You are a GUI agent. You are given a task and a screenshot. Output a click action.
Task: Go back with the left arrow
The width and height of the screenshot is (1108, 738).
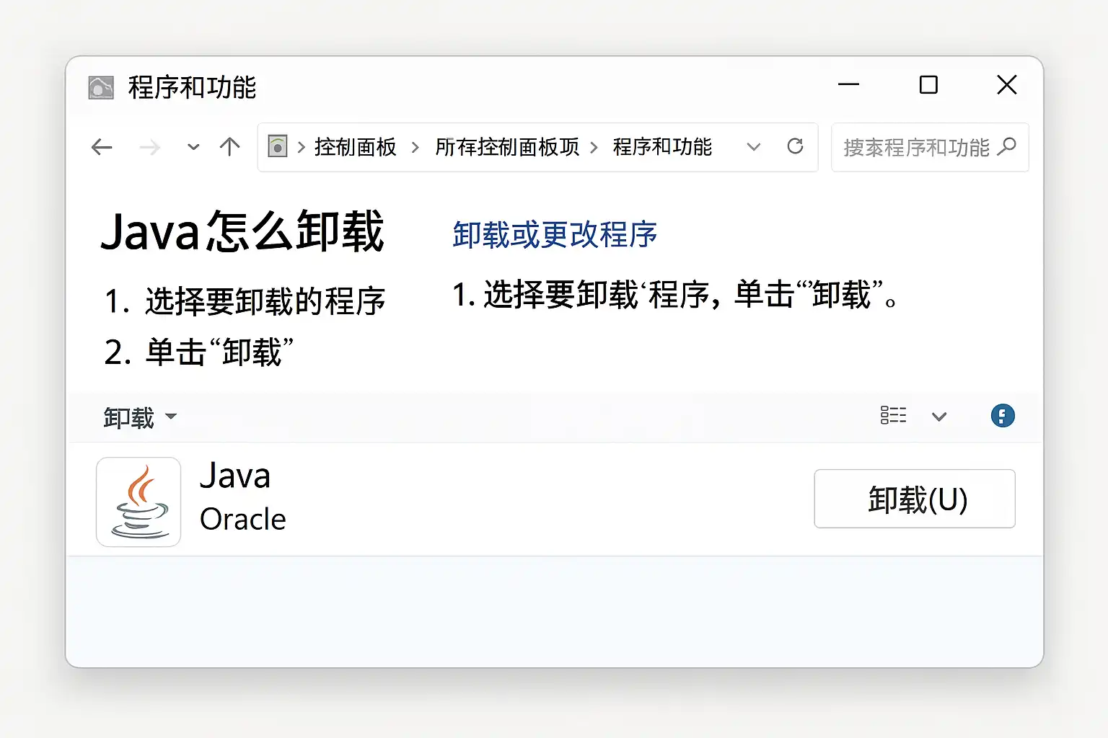(x=102, y=148)
